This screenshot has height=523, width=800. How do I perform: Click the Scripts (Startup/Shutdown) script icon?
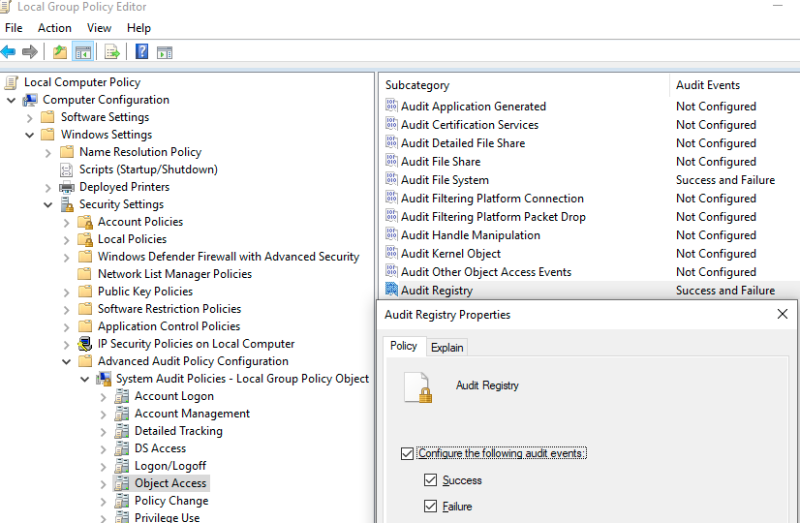coord(66,169)
